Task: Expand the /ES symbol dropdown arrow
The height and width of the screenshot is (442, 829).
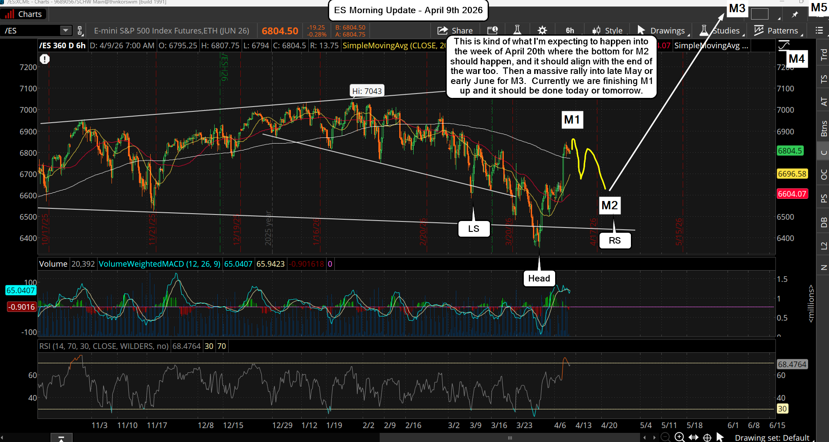Action: click(x=65, y=30)
